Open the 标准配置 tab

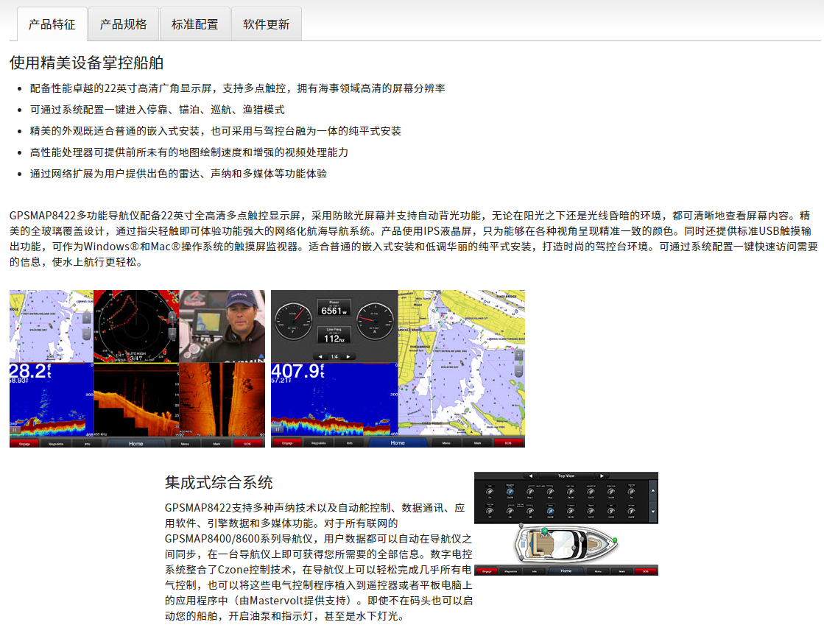pyautogui.click(x=195, y=24)
